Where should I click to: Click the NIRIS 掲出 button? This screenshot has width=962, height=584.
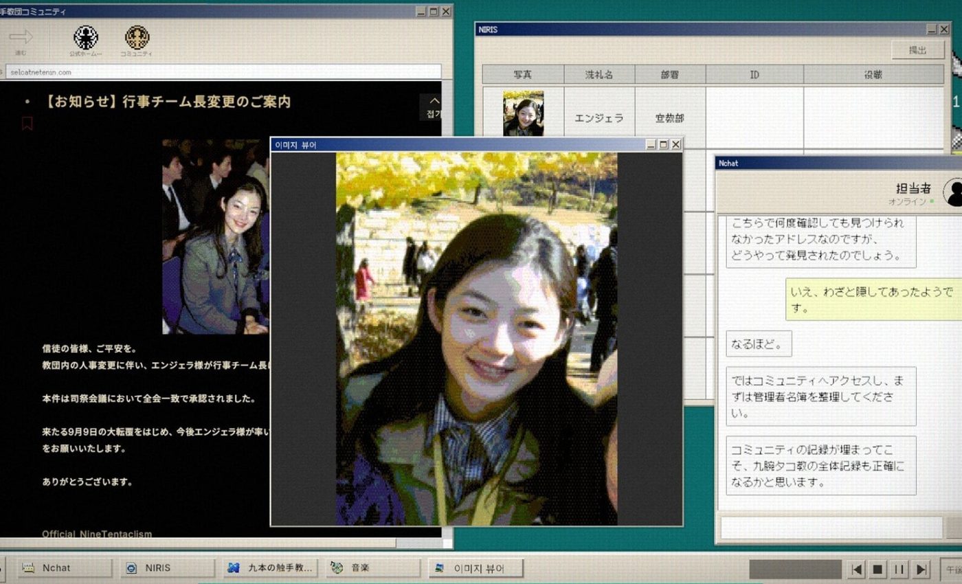tap(917, 50)
